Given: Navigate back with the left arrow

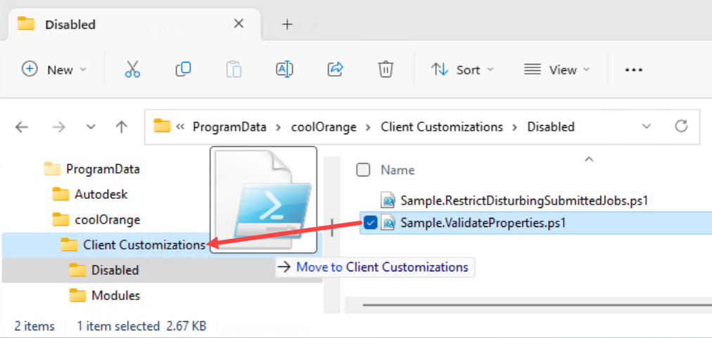Looking at the screenshot, I should click(x=22, y=126).
